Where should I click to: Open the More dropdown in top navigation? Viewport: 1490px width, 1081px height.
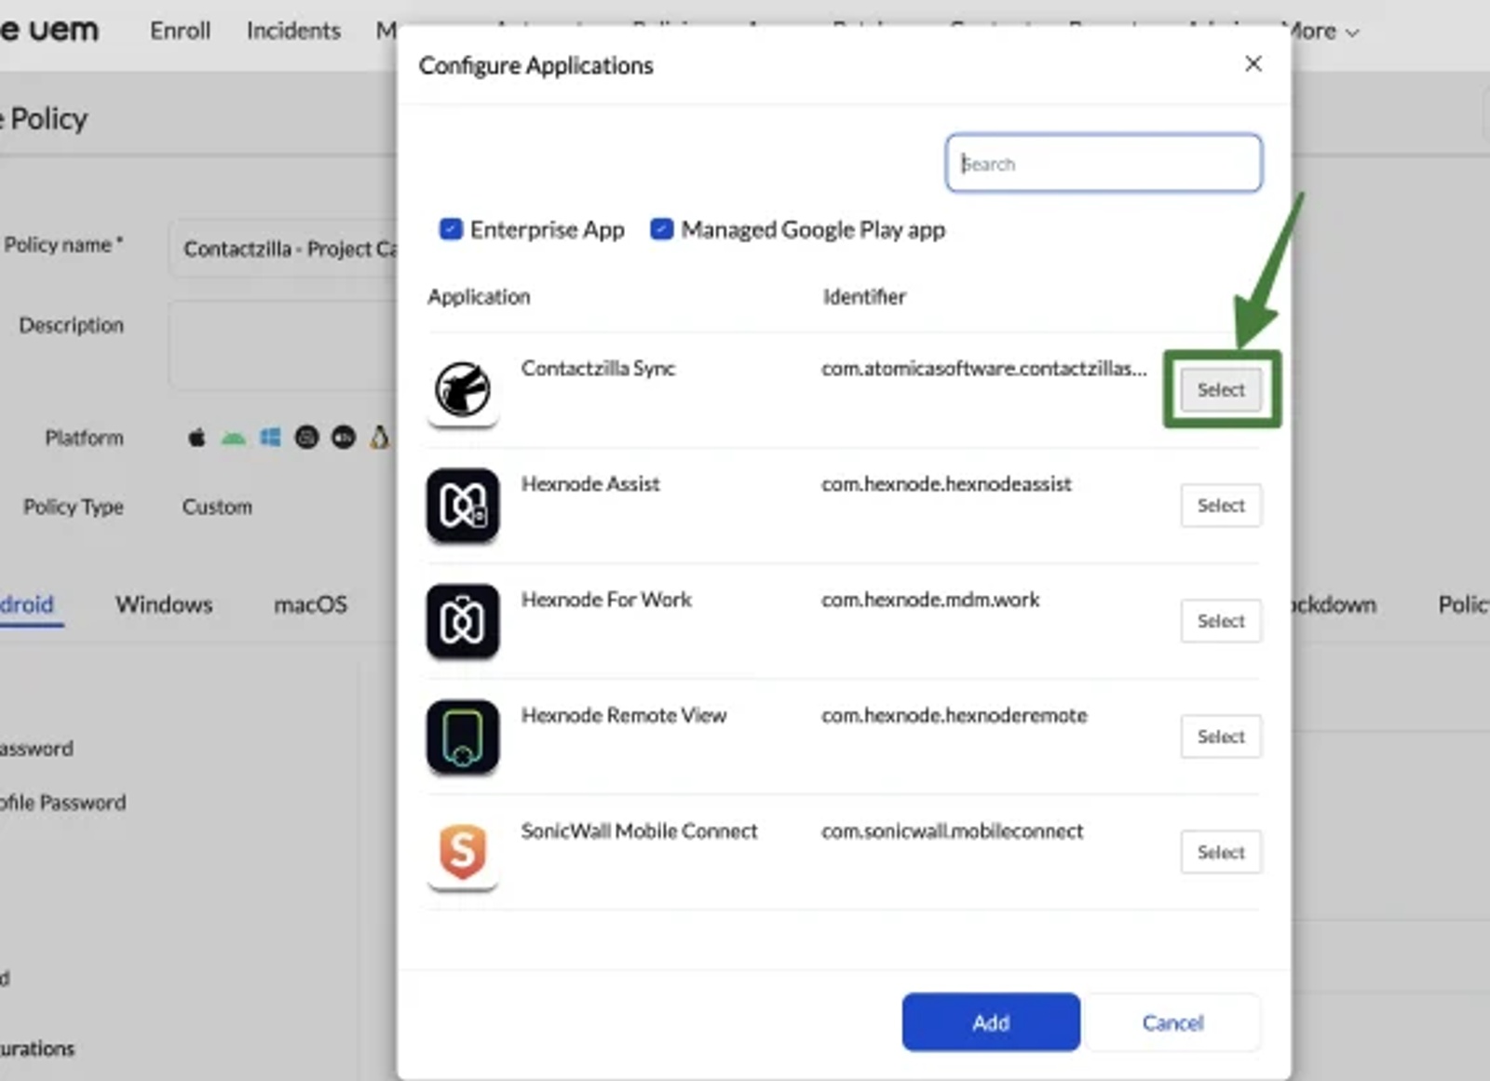click(1322, 32)
